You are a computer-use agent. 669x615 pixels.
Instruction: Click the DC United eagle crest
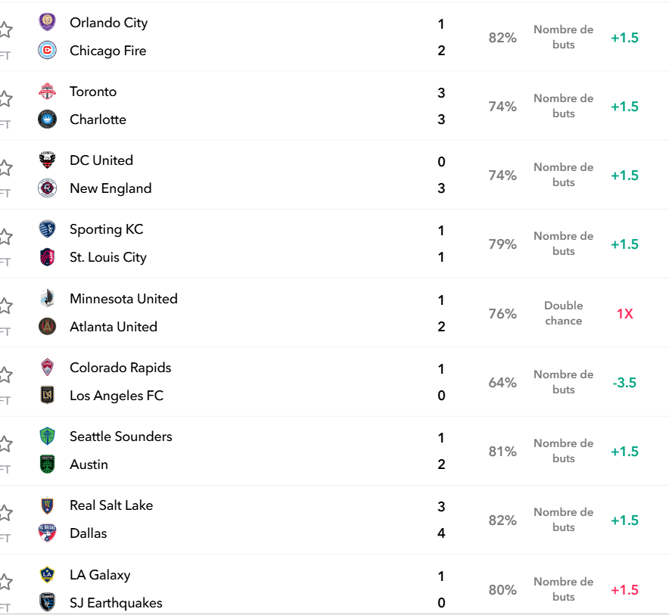pos(47,160)
